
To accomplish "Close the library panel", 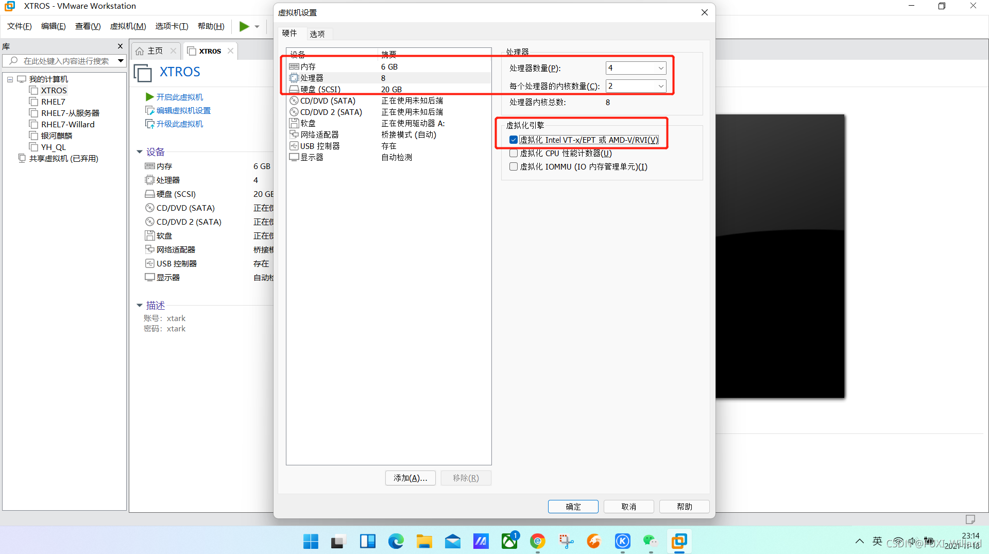I will pos(120,46).
